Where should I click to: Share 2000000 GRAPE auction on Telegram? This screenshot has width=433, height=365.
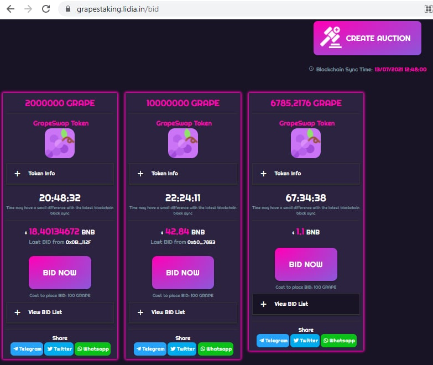(27, 349)
